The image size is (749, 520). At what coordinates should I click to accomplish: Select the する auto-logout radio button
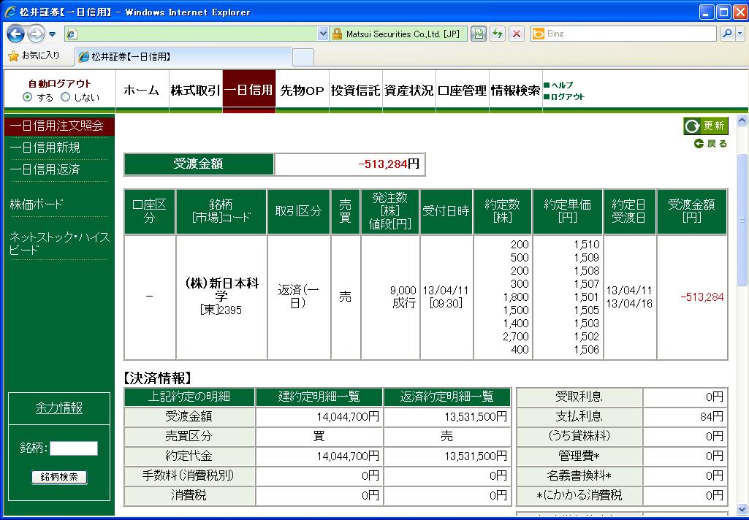click(28, 97)
